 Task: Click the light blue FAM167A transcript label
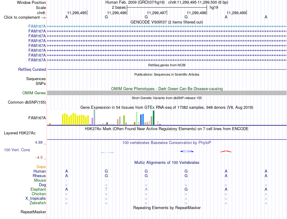[37, 26]
